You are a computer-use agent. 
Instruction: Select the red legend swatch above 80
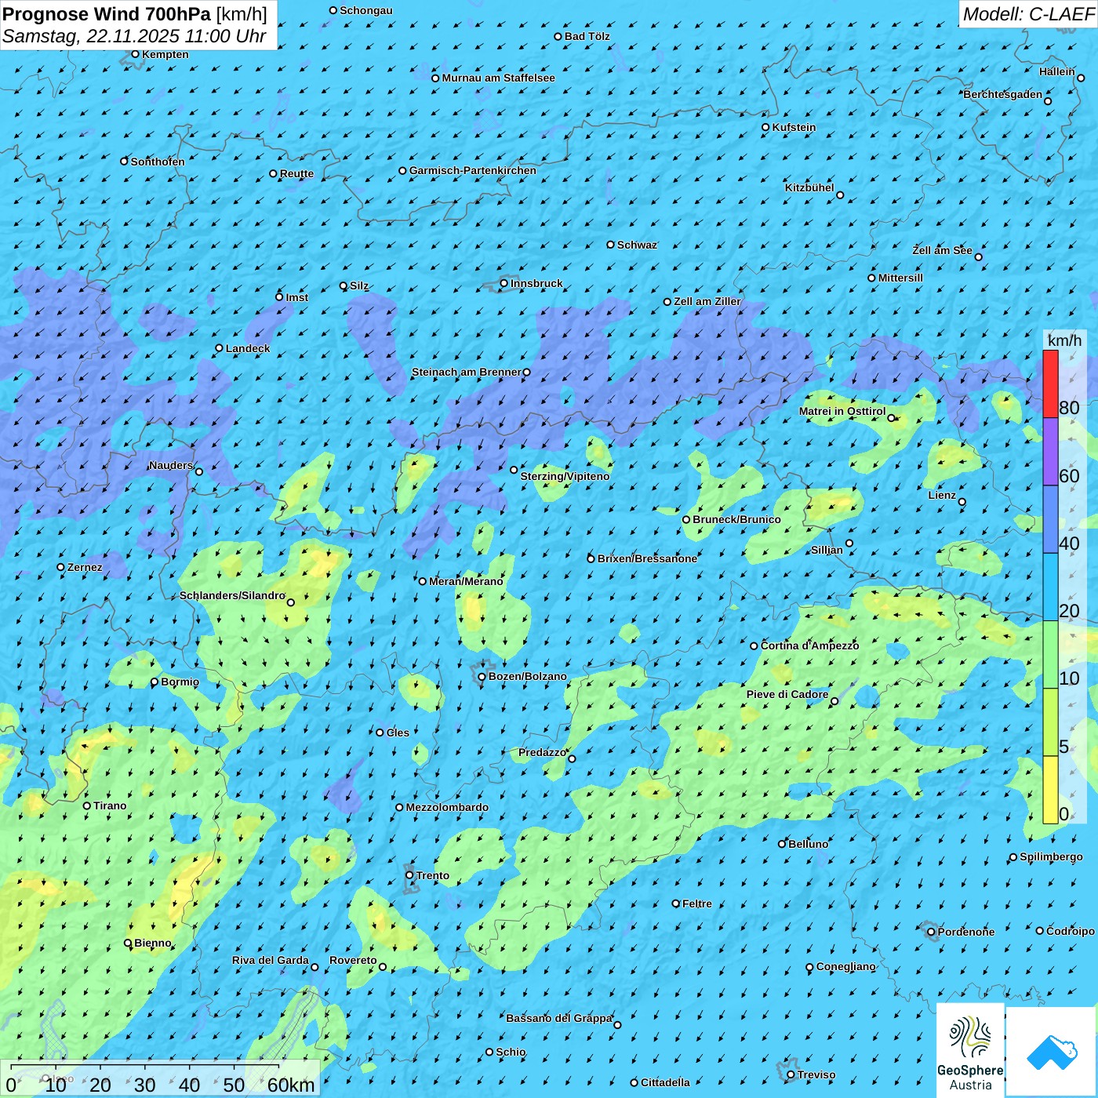[1050, 384]
